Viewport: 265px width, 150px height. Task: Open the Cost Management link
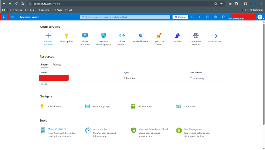coord(193,129)
